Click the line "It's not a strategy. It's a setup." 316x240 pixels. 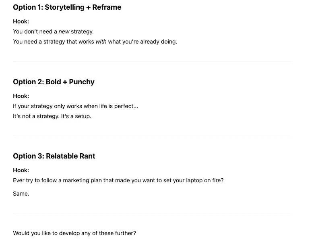tap(52, 116)
